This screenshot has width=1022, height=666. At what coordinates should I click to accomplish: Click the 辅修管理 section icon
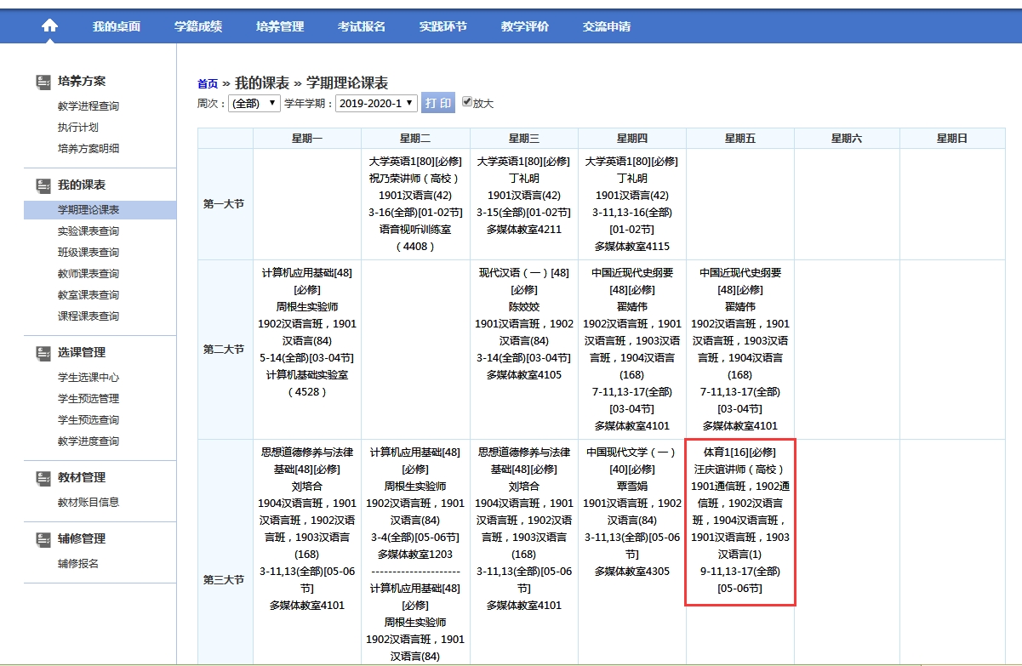(x=43, y=539)
